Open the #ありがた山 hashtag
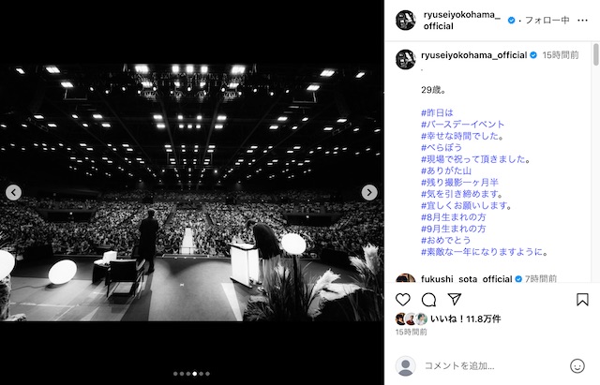Viewport: 600px width, 385px height. coord(446,170)
